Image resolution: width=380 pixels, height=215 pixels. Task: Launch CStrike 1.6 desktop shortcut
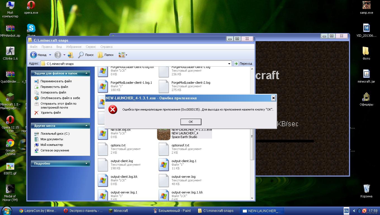[10, 53]
